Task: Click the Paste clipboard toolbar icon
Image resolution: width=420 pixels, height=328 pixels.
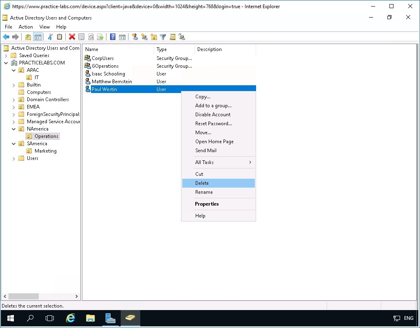Action: 60,37
